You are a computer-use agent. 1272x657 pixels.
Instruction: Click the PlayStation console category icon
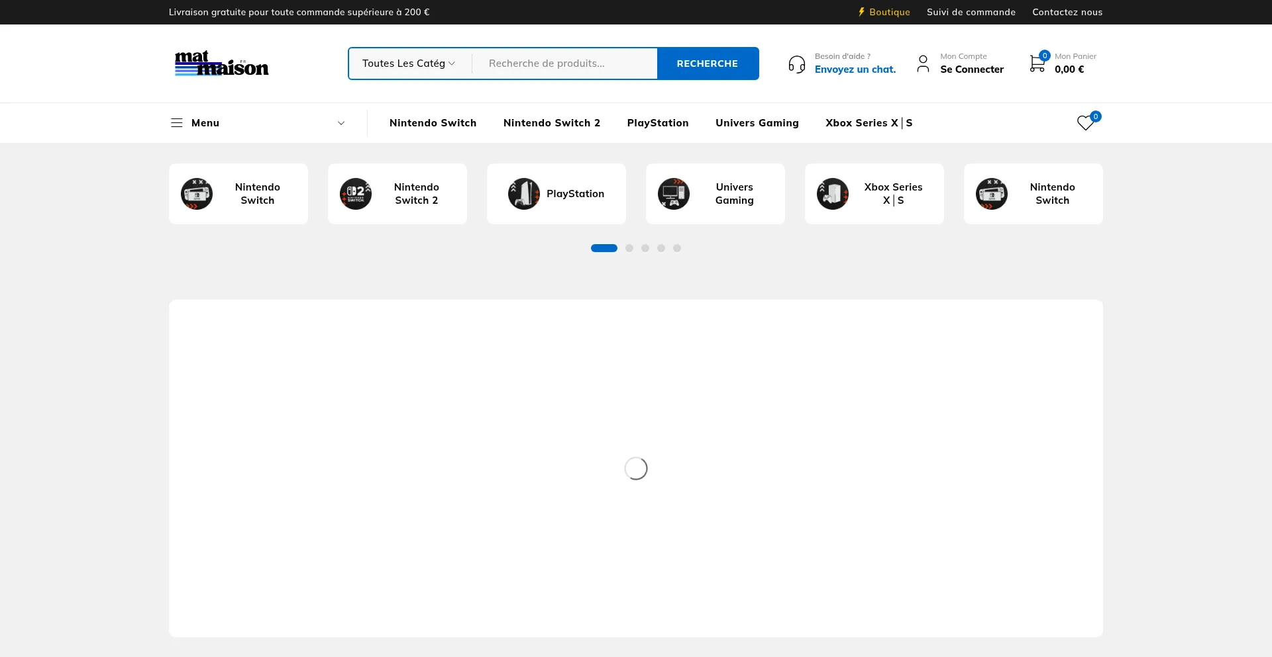tap(524, 194)
